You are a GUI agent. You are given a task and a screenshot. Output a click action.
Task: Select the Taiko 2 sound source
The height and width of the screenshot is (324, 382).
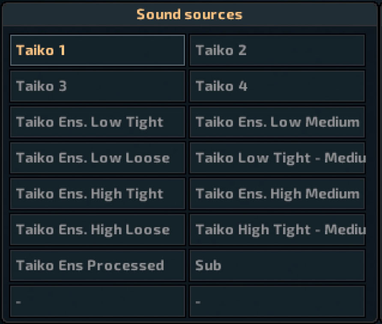(277, 50)
